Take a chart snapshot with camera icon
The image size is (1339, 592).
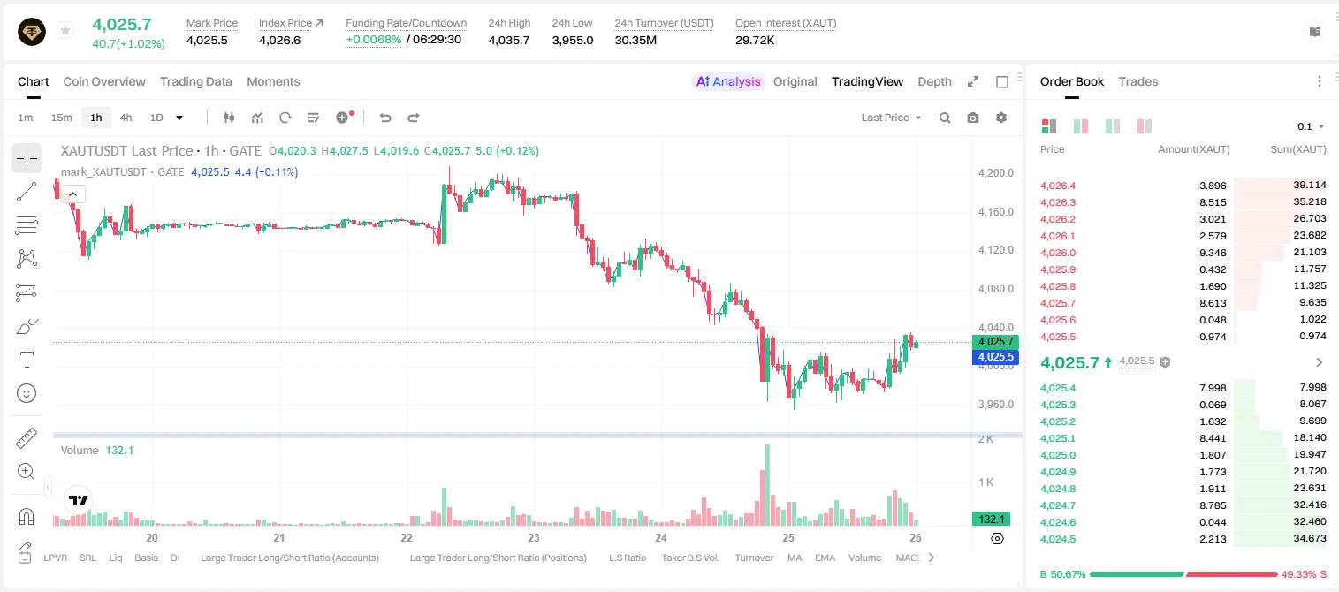pyautogui.click(x=973, y=118)
